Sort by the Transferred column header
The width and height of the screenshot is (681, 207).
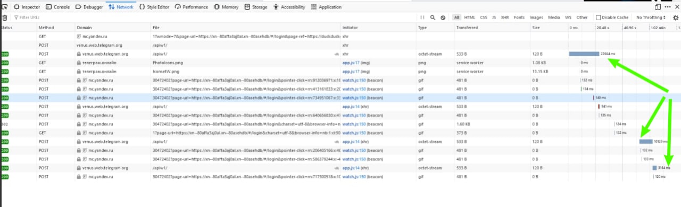[x=467, y=27]
